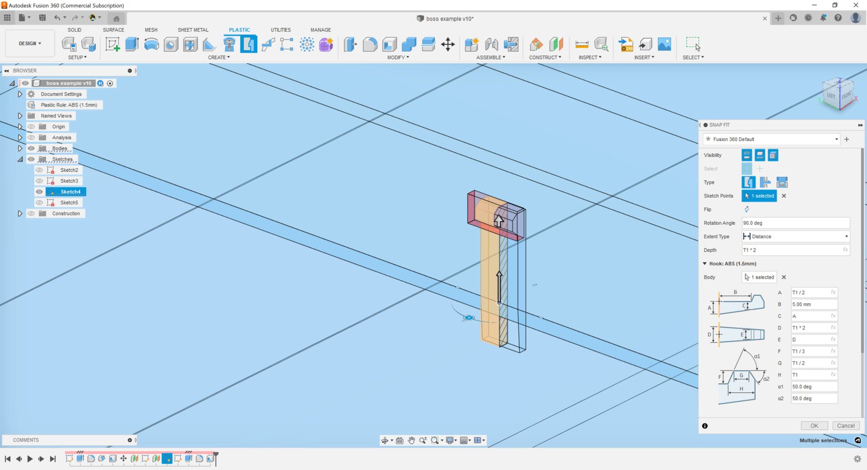This screenshot has height=470, width=867.
Task: Toggle visibility of Sketch2
Action: 39,170
